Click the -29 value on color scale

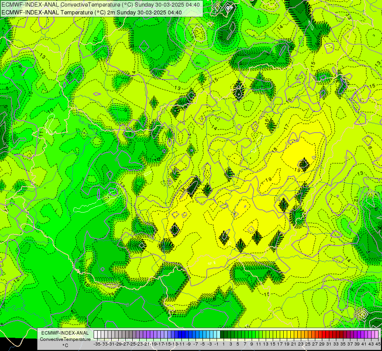coord(119,344)
